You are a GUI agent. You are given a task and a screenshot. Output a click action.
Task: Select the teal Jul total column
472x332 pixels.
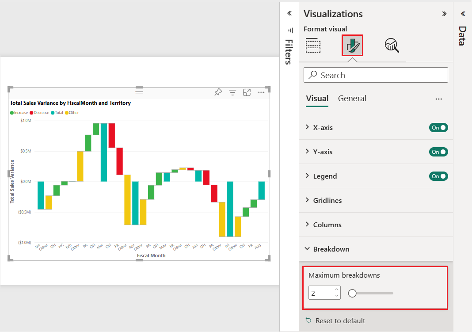tap(230, 209)
